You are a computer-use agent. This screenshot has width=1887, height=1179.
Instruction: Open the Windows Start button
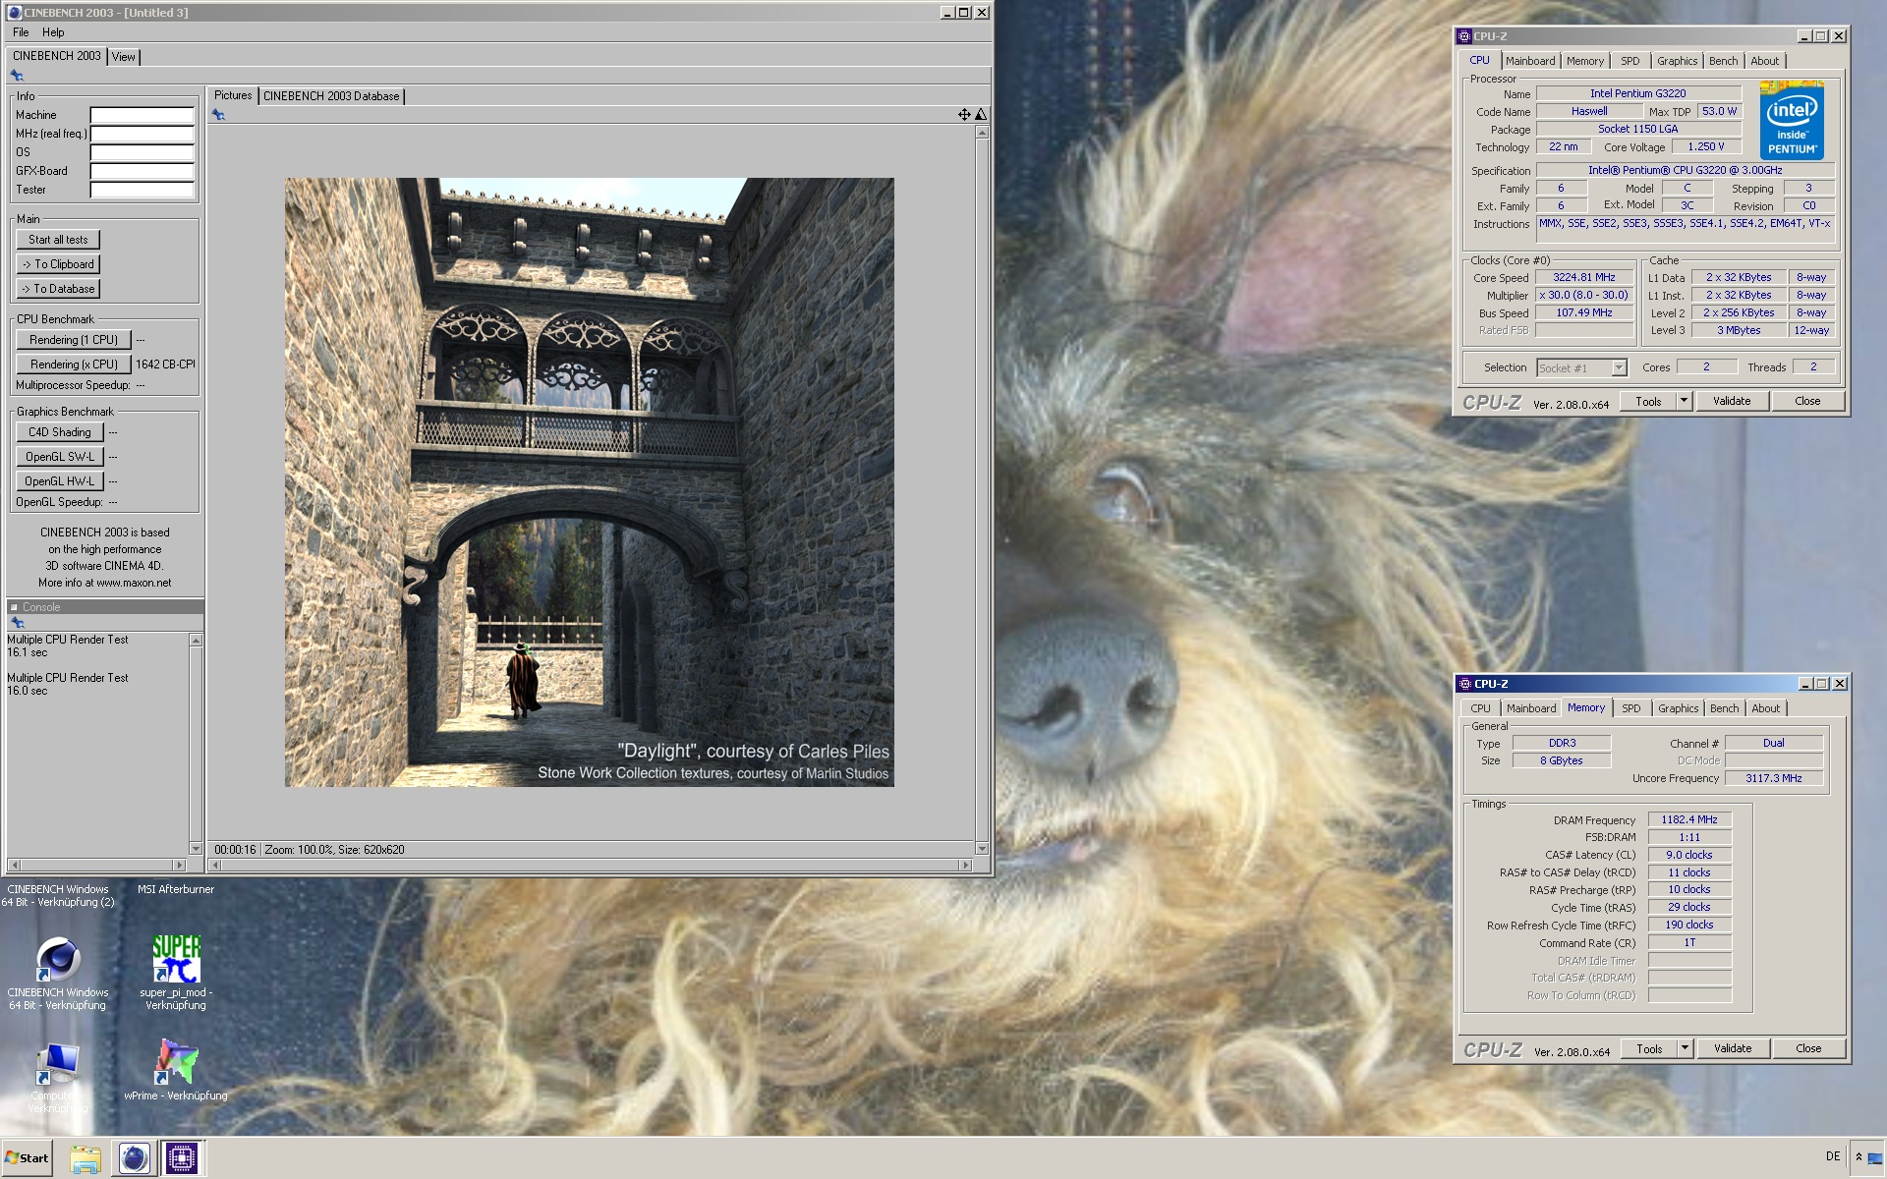pos(27,1157)
